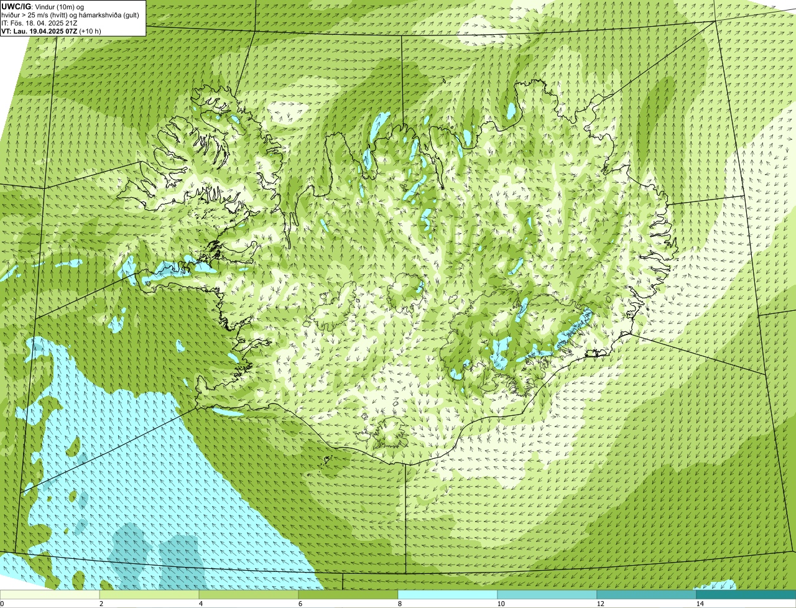The height and width of the screenshot is (608, 796).
Task: Click the legend scale label "12"
Action: coord(600,604)
